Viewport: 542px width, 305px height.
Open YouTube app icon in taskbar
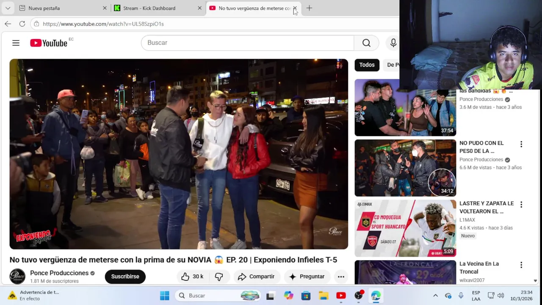click(x=341, y=296)
